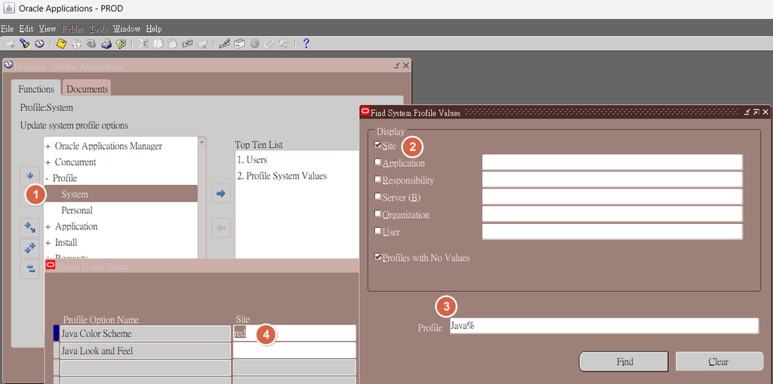
Task: Click the Next Step toolbar icon
Action: tap(76, 43)
